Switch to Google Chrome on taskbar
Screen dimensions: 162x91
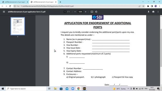tap(78, 89)
